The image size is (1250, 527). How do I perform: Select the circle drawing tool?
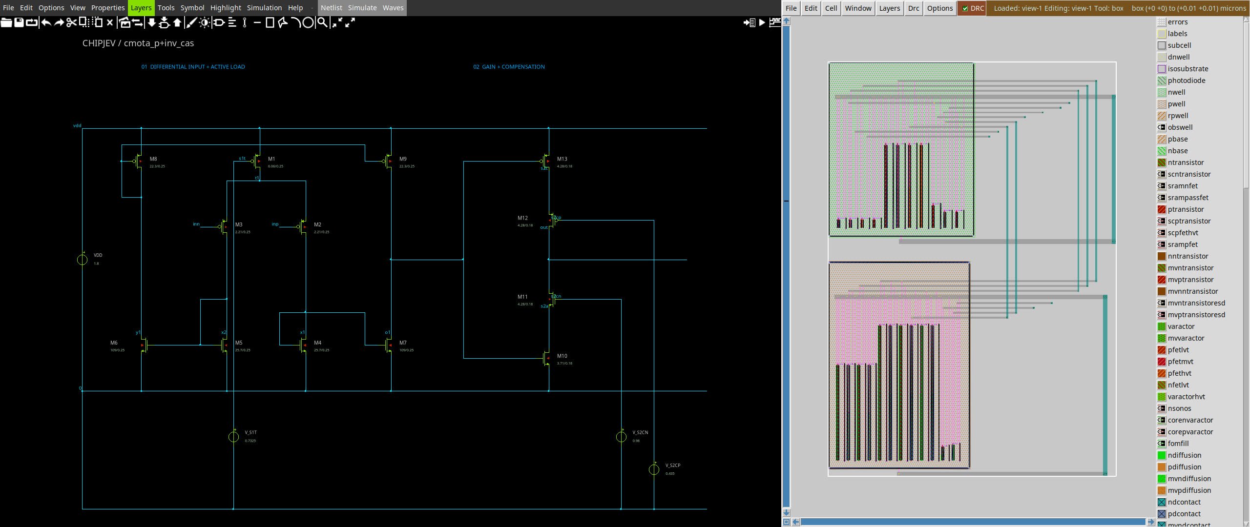coord(308,22)
